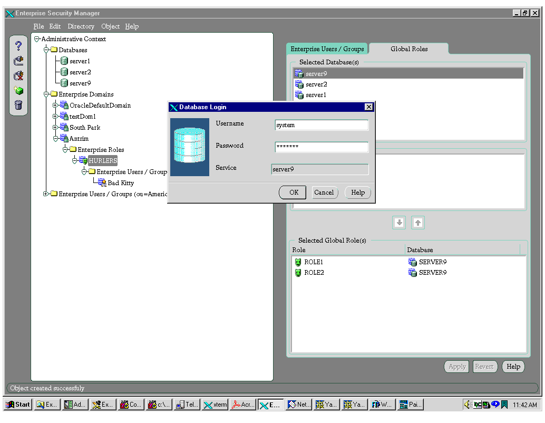Image resolution: width=545 pixels, height=423 pixels.
Task: Click the disconnect plug icon with red X
Action: point(18,75)
